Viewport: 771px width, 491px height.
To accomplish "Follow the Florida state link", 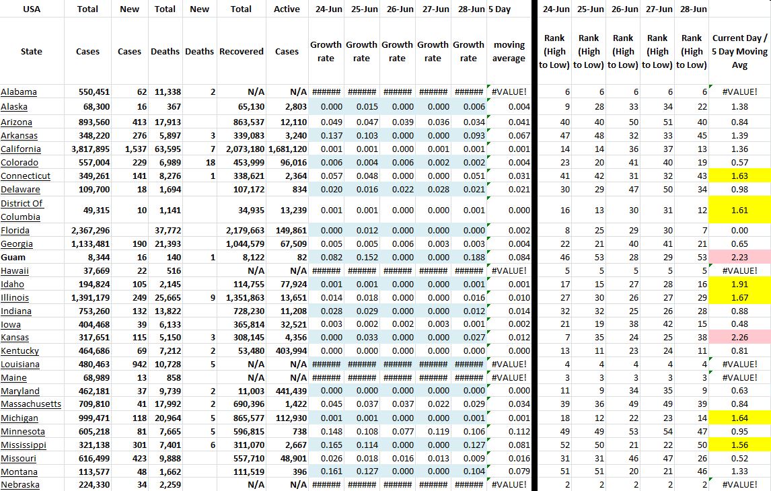I will click(x=15, y=230).
